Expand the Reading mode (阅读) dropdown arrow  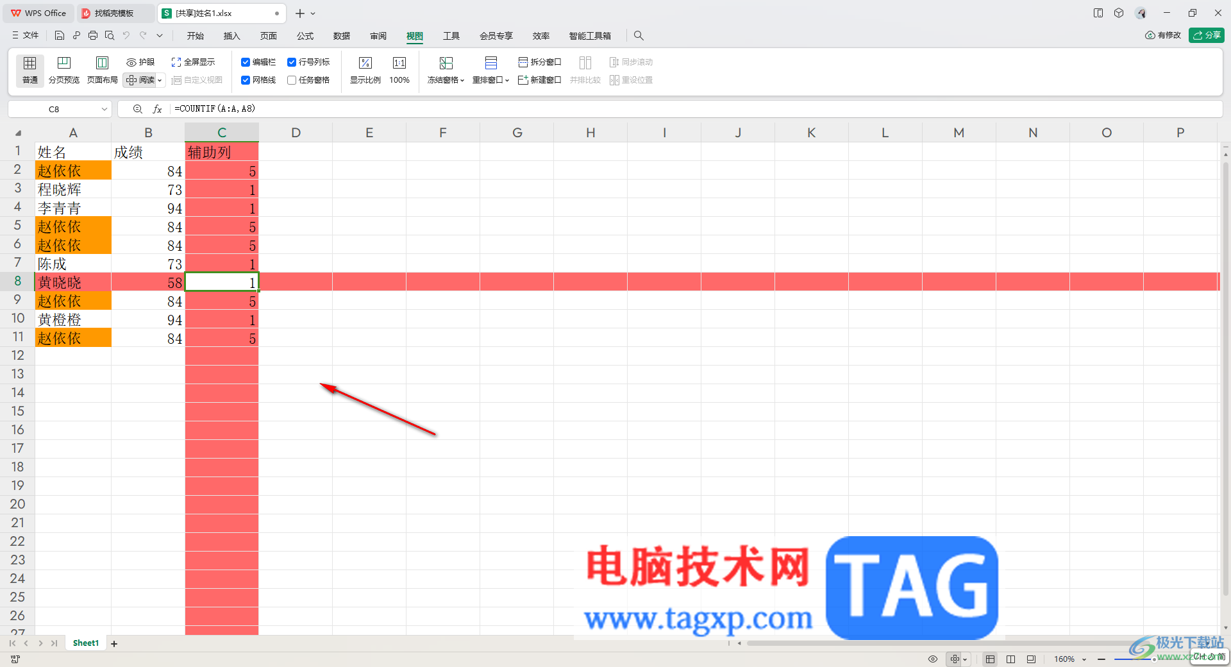[x=160, y=80]
